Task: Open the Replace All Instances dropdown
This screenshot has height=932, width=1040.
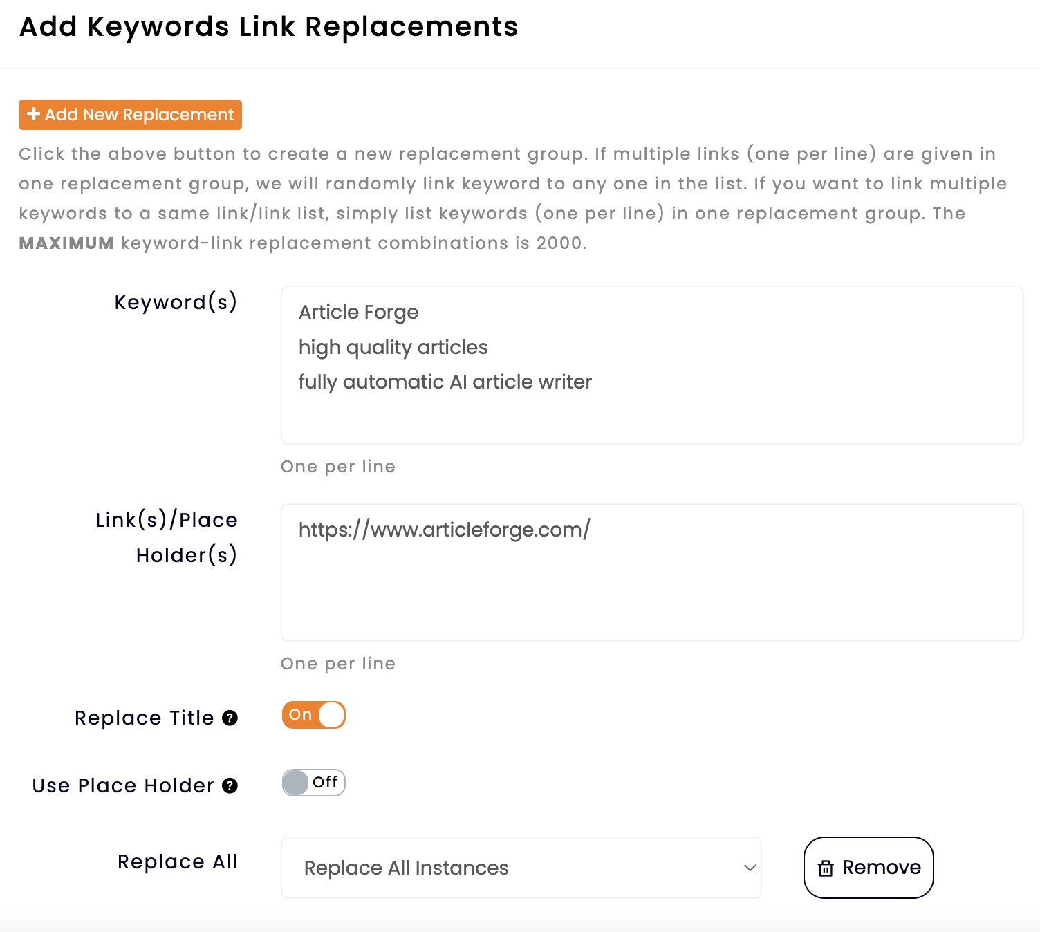Action: (x=520, y=868)
